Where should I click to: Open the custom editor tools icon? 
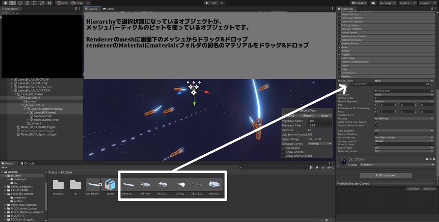(x=50, y=3)
